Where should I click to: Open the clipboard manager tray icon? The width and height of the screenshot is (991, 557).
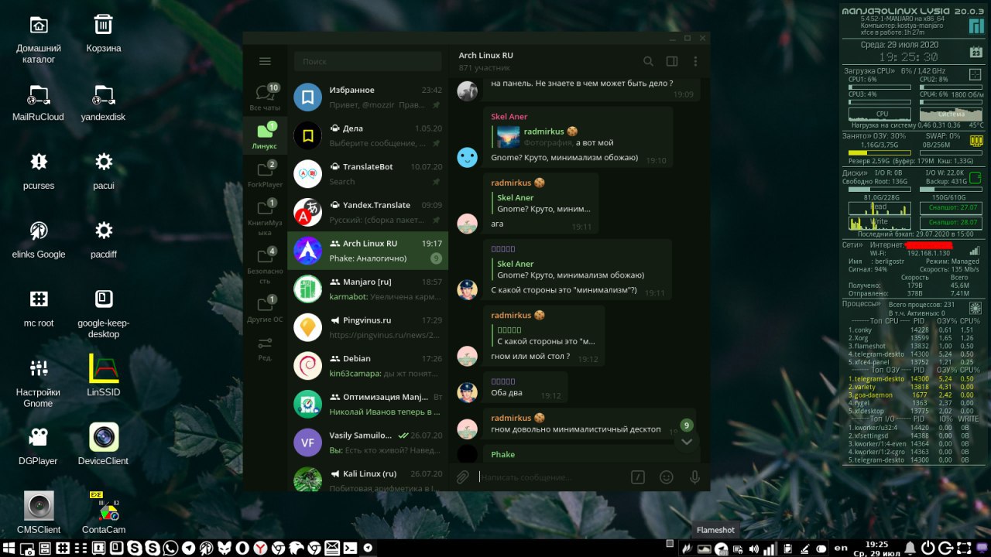(x=788, y=548)
